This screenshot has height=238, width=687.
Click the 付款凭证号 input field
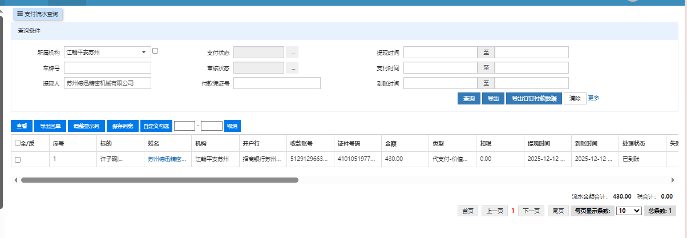coord(277,83)
